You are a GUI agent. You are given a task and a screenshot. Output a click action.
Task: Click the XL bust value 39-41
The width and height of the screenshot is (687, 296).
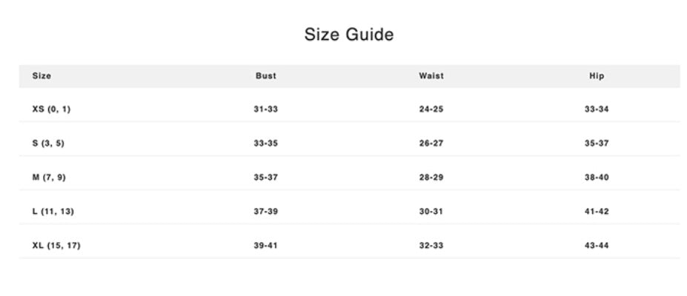(x=265, y=246)
